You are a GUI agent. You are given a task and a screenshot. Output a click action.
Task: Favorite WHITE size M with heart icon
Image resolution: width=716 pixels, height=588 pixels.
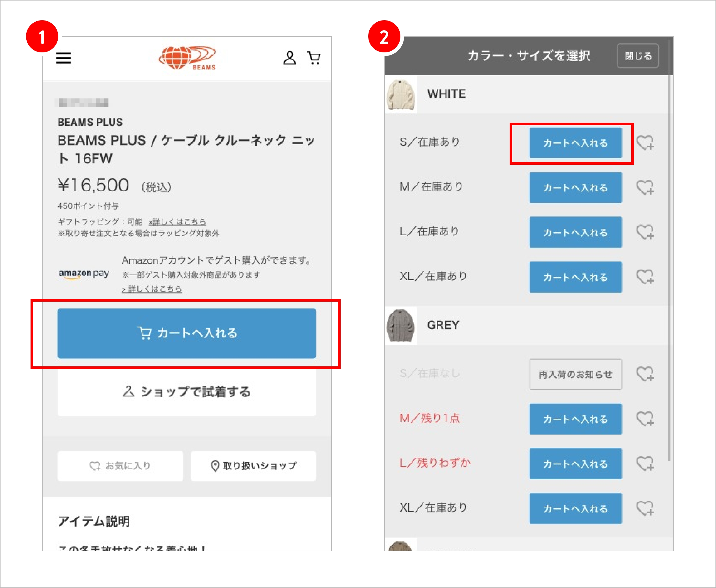coord(645,187)
